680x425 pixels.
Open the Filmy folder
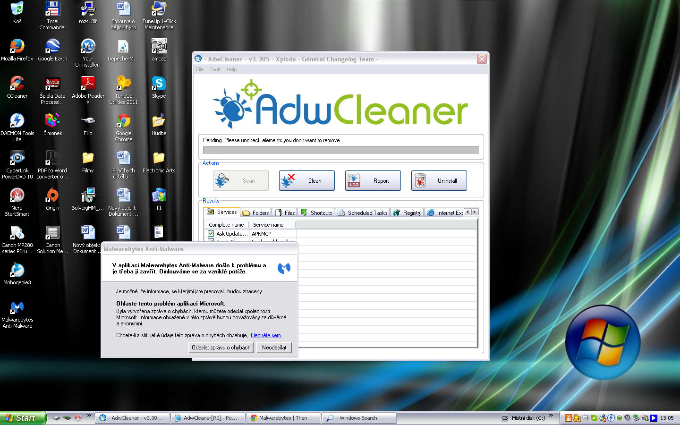click(x=88, y=162)
